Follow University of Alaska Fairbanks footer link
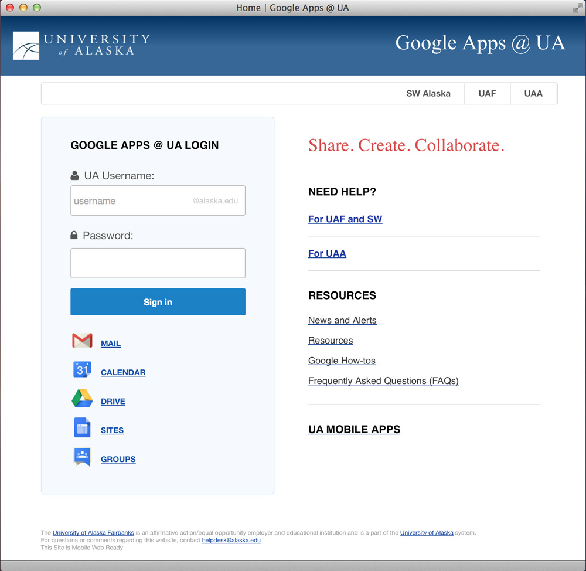 pos(93,532)
